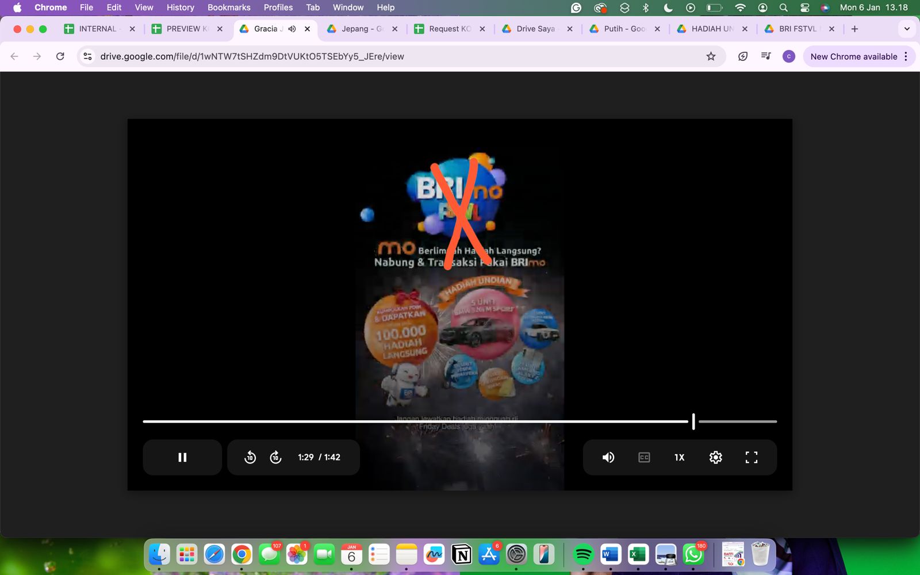Rewind video 10 seconds

[x=250, y=457]
